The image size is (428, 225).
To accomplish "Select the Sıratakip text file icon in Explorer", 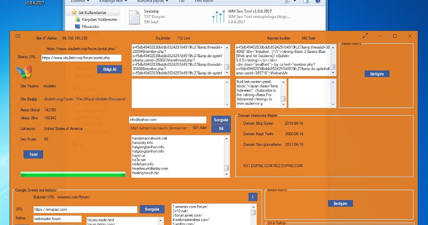I will (134, 17).
